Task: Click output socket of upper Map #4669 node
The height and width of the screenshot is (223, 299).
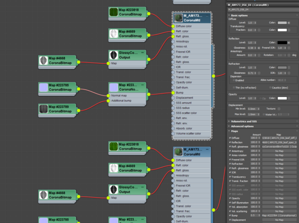Action: [148, 35]
